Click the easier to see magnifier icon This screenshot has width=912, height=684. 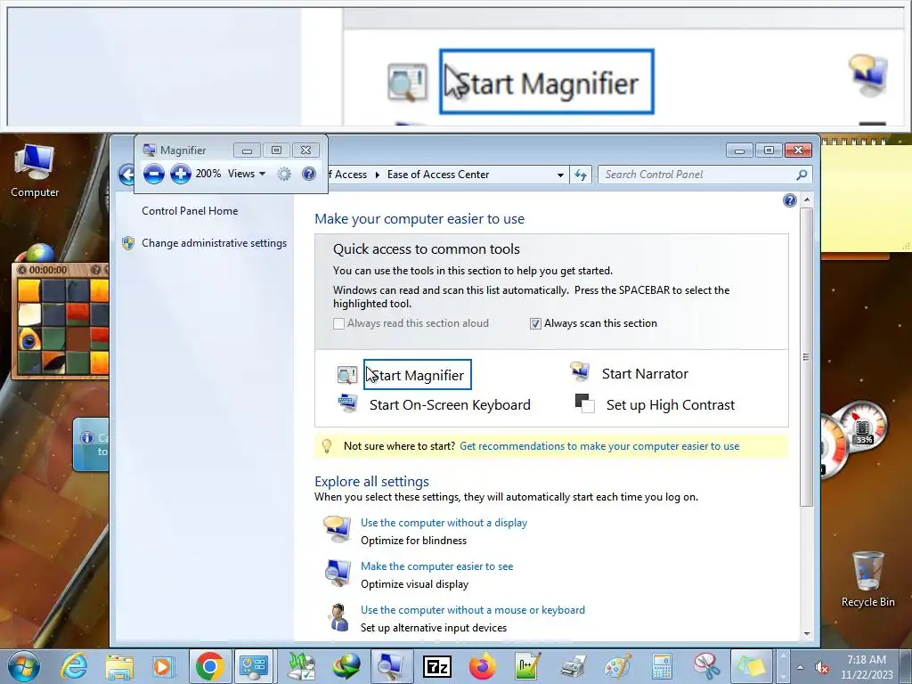[x=338, y=574]
